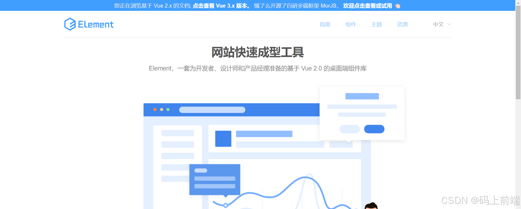Open the 资源 resources menu item
The height and width of the screenshot is (209, 521).
[402, 24]
